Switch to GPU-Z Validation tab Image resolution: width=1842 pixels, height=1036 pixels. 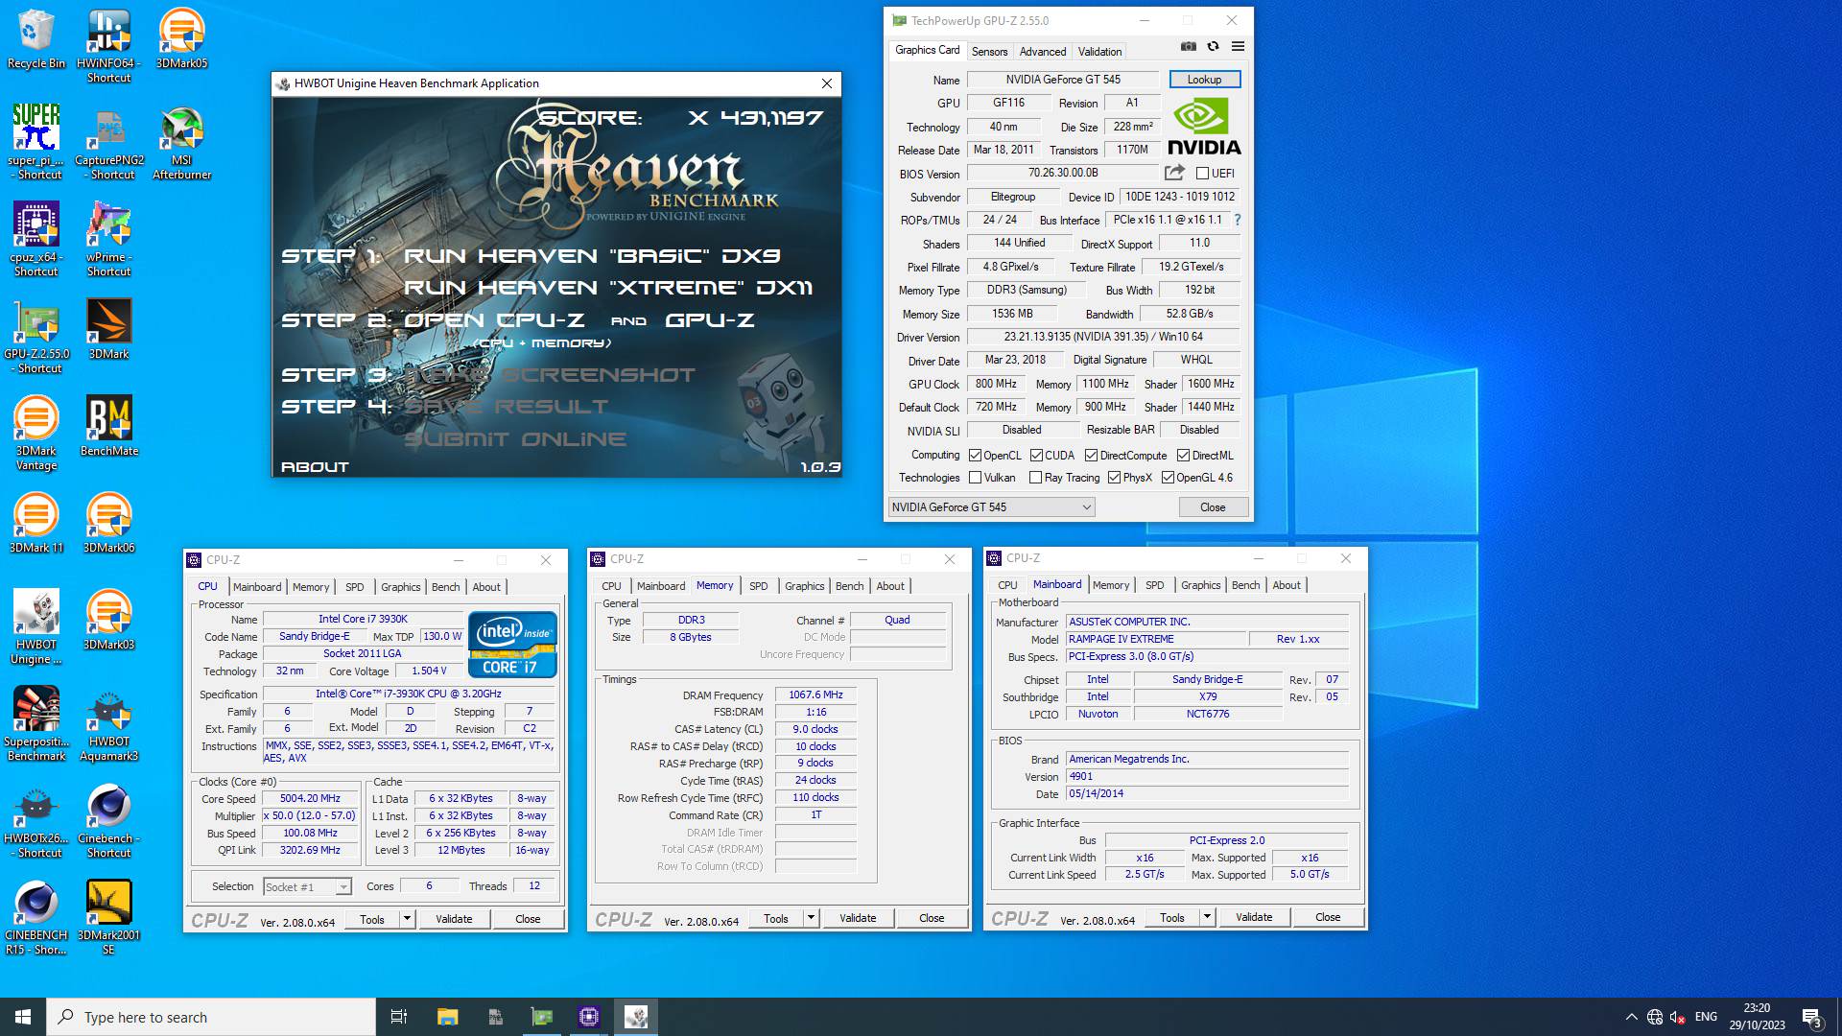pos(1099,52)
